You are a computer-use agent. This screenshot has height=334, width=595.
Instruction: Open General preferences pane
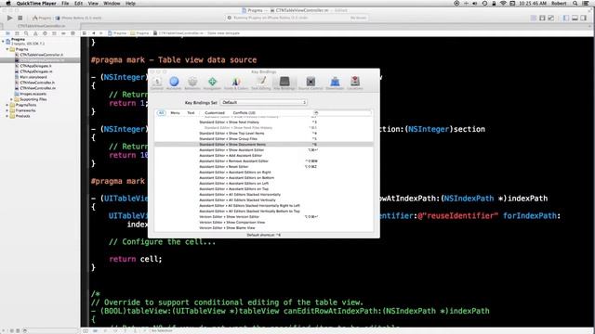point(157,83)
